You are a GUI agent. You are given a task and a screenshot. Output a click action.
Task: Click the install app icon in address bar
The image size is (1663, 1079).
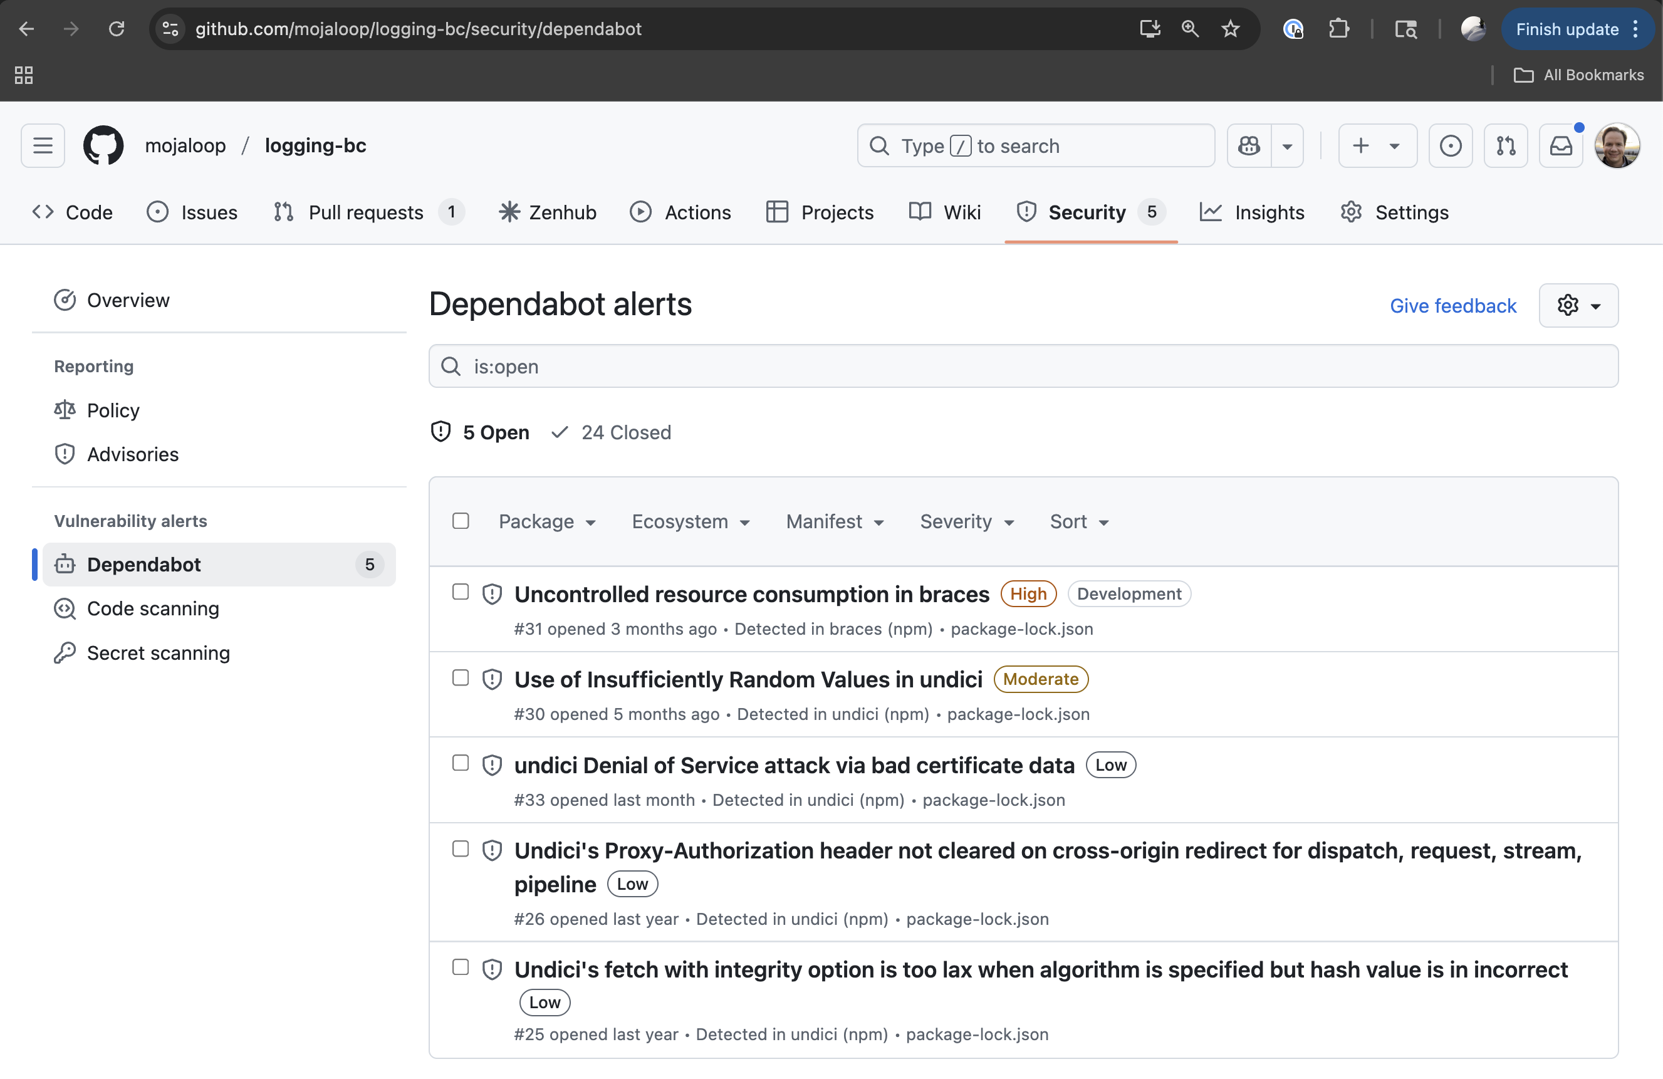[x=1149, y=29]
